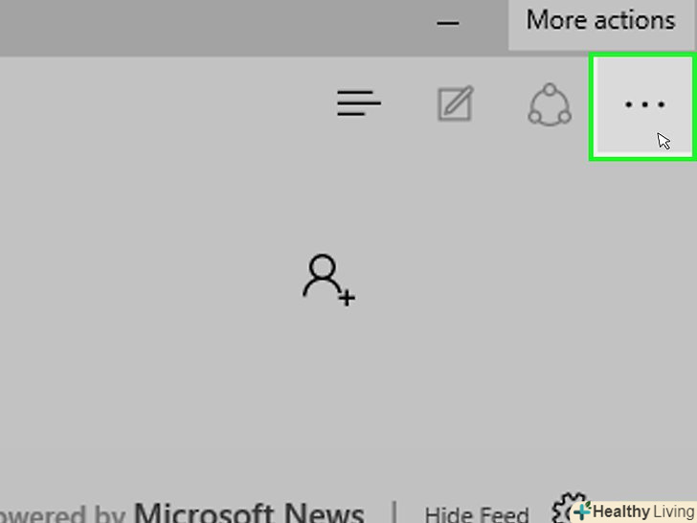Click the add person sign-in icon
Viewport: 697px width, 523px height.
point(328,280)
